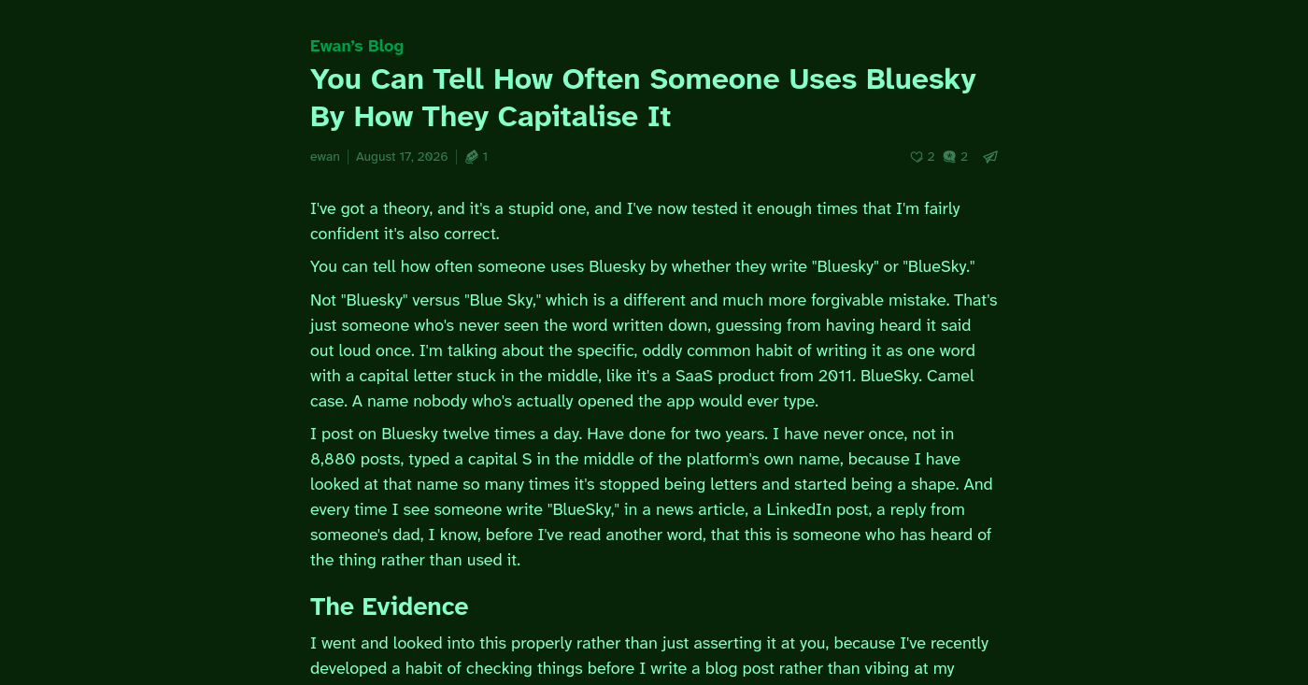Screen dimensions: 1308x685
Task: Click the tag count '1' beside the ticket icon
Action: pos(485,157)
